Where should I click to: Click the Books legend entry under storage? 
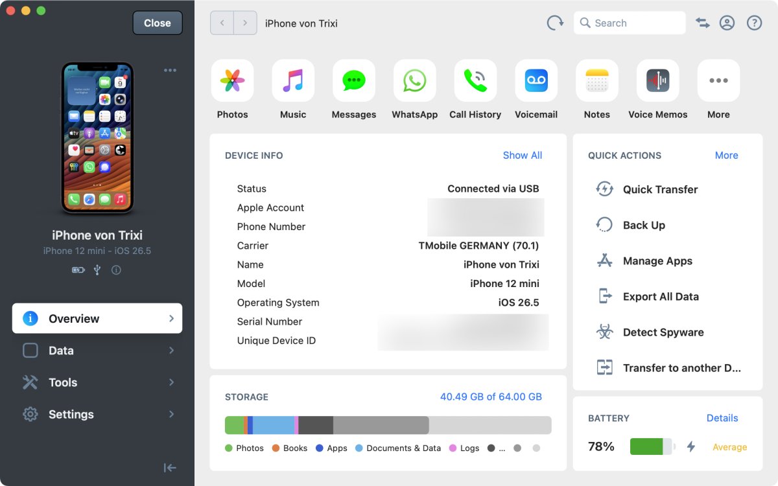tap(290, 448)
